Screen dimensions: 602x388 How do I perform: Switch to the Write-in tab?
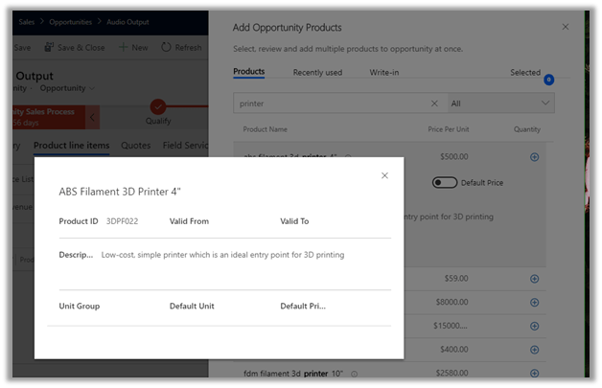point(385,72)
